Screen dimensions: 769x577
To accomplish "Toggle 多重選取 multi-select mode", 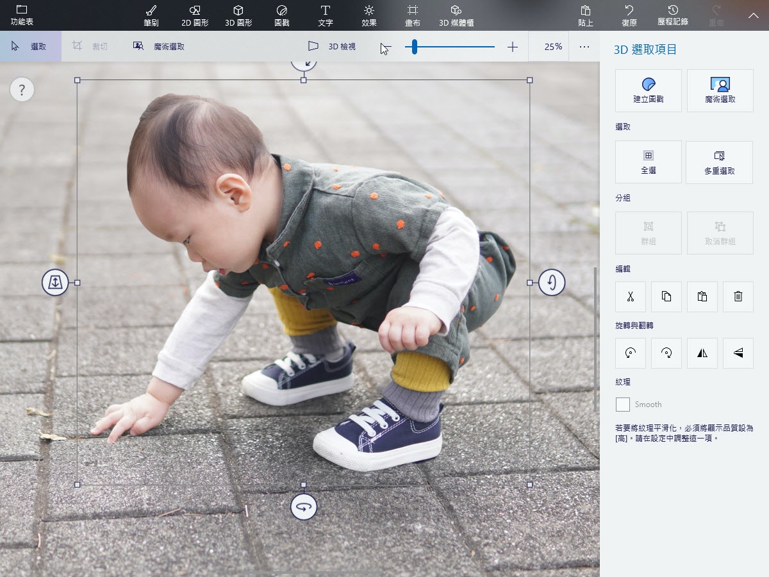I will [719, 162].
